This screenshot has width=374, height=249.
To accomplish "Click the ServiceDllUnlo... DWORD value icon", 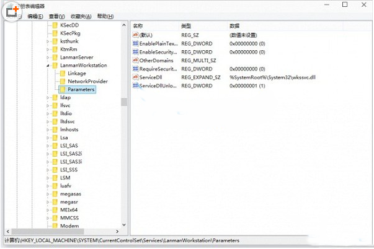I will click(135, 85).
